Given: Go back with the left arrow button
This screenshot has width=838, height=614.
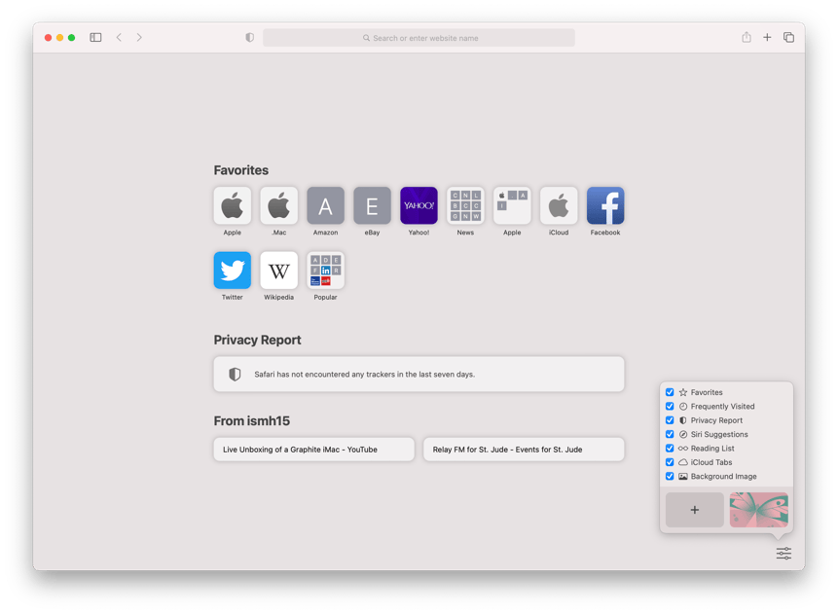Looking at the screenshot, I should pos(119,37).
